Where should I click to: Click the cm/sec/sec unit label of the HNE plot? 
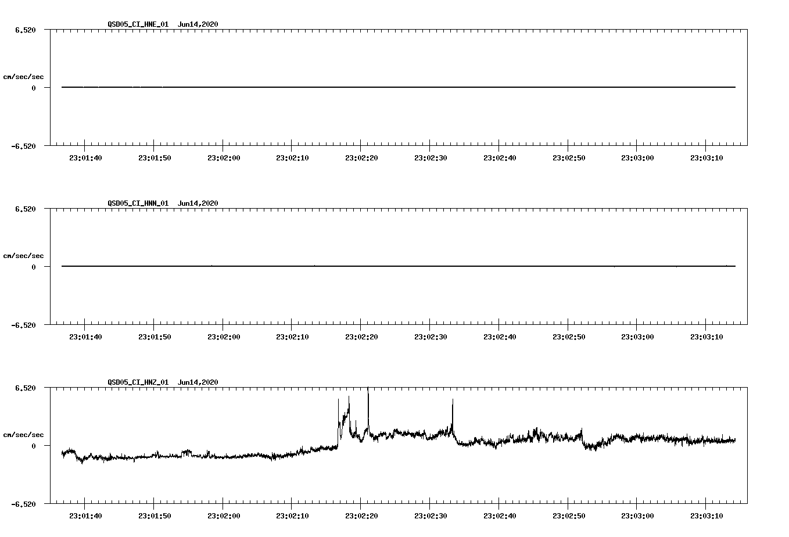(x=23, y=77)
